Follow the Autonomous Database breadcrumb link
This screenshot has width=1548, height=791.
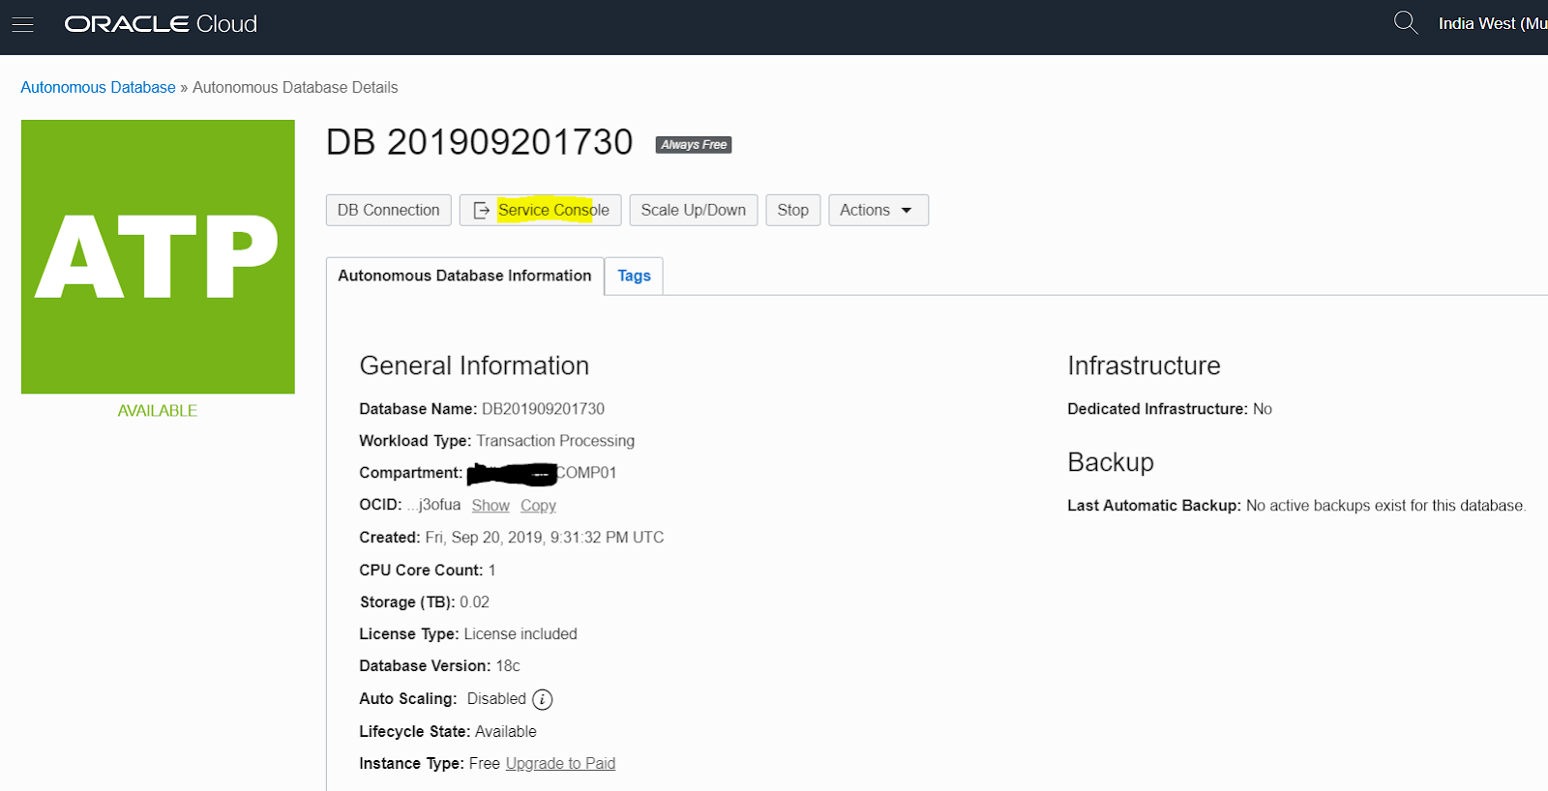click(98, 87)
